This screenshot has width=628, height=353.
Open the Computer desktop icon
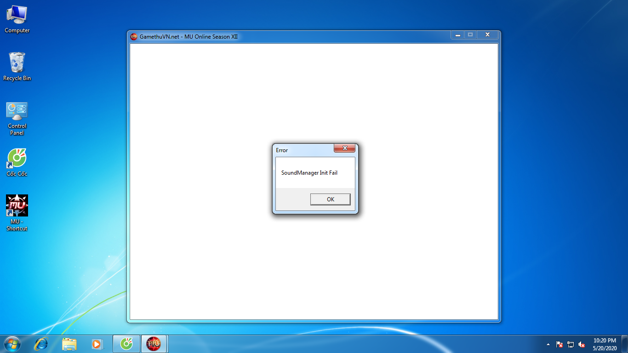click(17, 19)
